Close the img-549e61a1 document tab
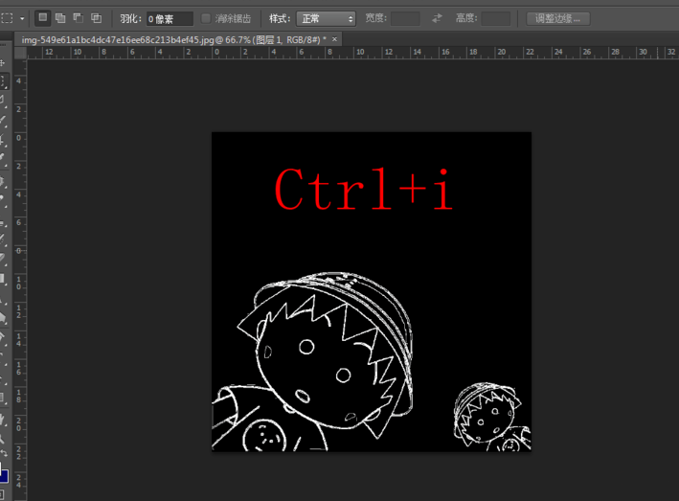Screen dimensions: 679x501 coord(334,39)
